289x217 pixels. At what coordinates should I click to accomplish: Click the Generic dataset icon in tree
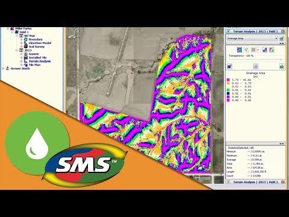(x=25, y=54)
